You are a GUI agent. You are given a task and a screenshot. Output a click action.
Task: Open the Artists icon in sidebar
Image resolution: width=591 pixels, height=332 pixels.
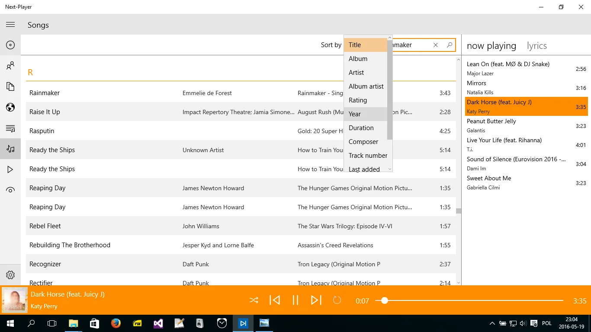coord(10,66)
